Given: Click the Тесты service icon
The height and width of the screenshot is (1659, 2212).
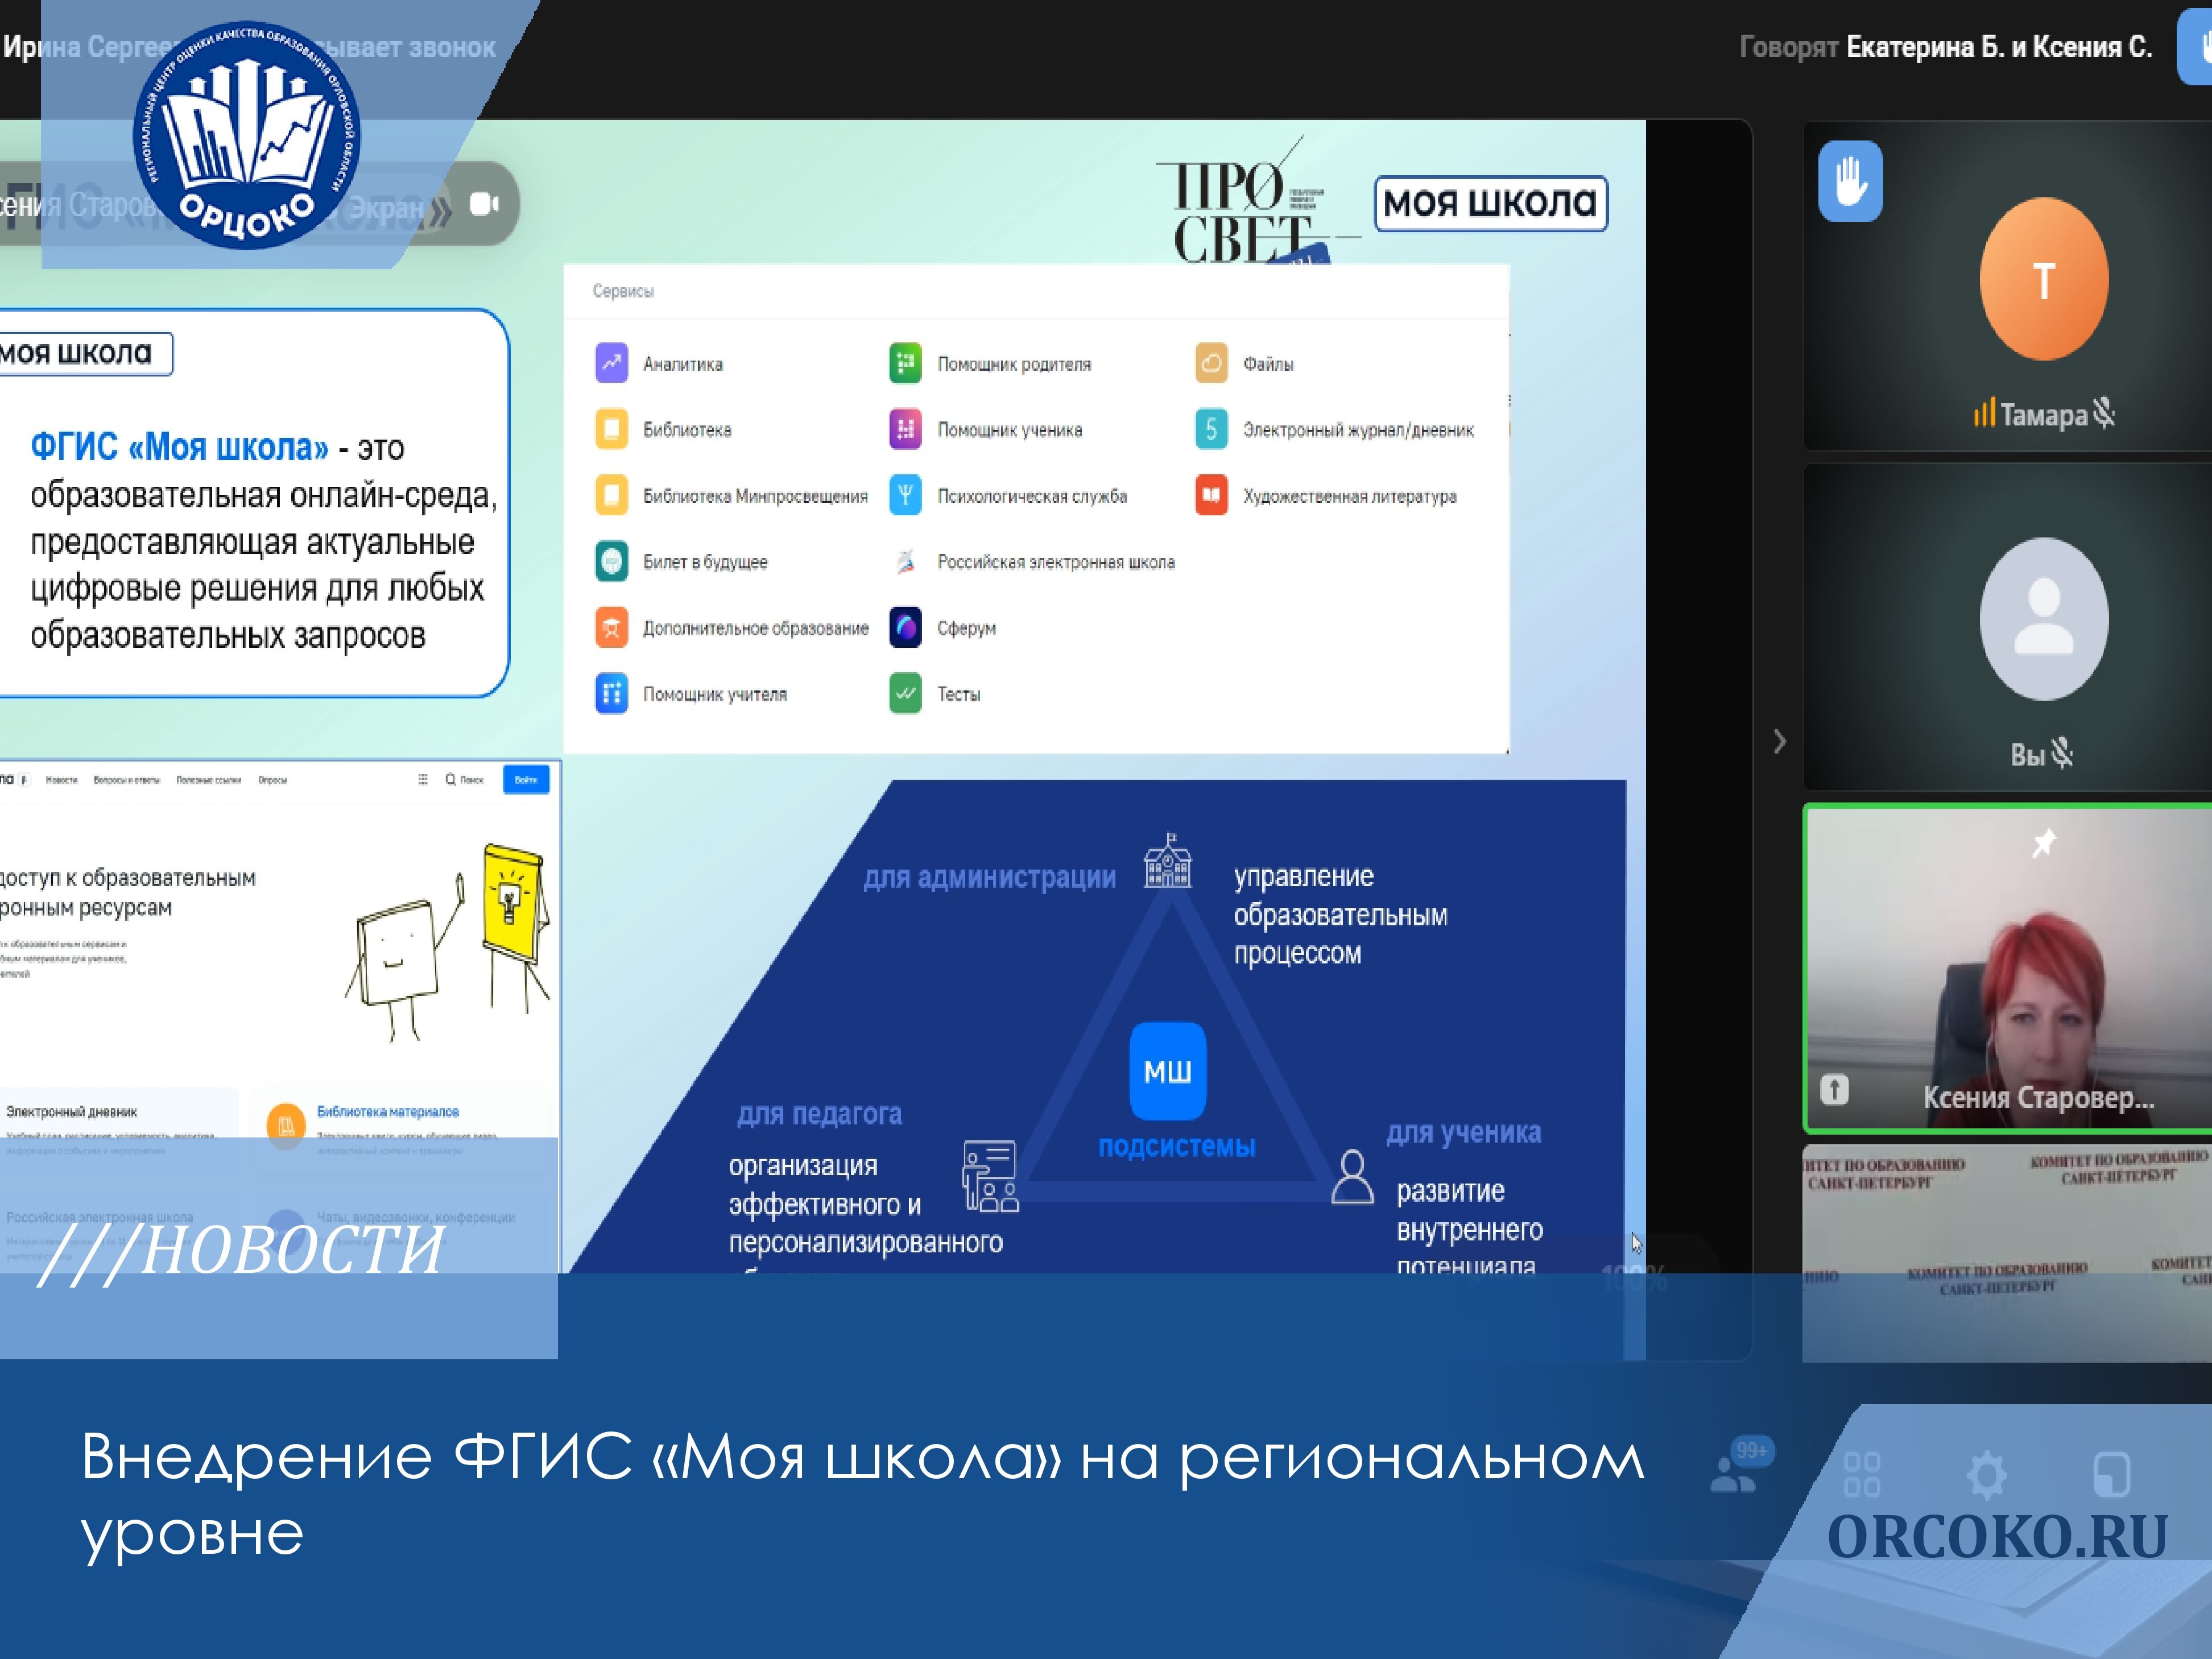Looking at the screenshot, I should tap(905, 693).
